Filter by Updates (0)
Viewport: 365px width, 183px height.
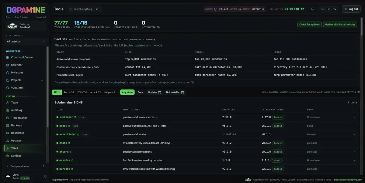[x=155, y=92]
